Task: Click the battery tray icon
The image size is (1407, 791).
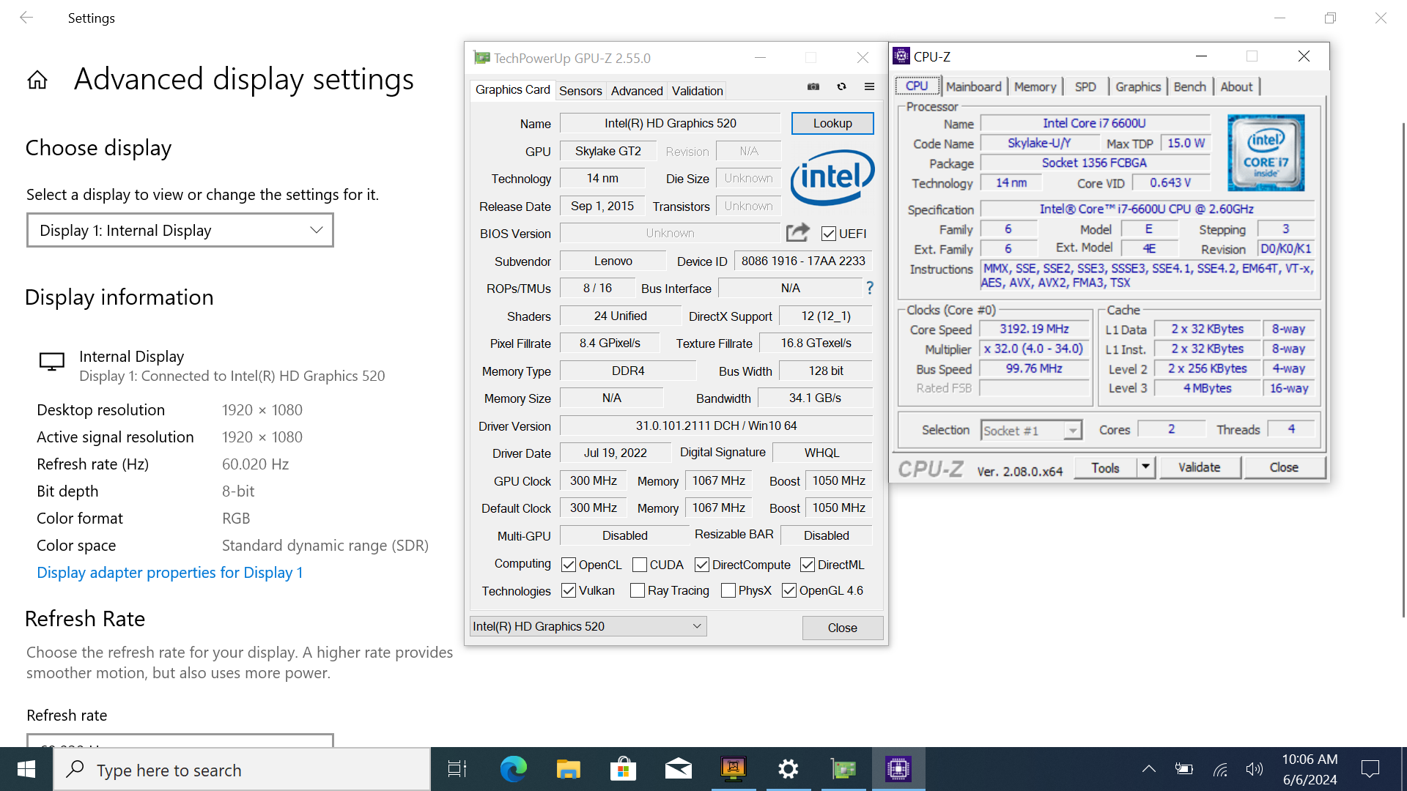Action: coord(1183,769)
